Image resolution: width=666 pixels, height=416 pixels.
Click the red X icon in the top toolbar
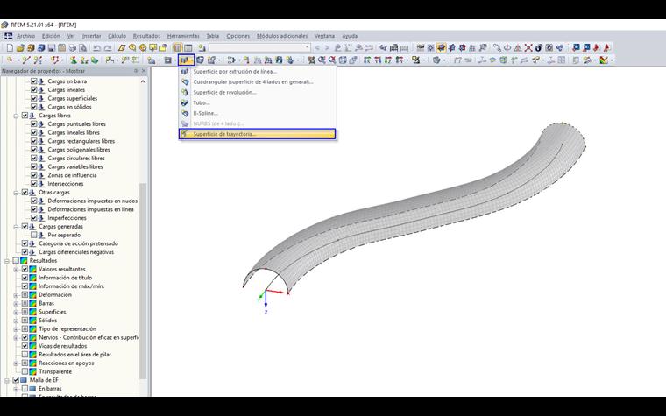tap(528, 48)
